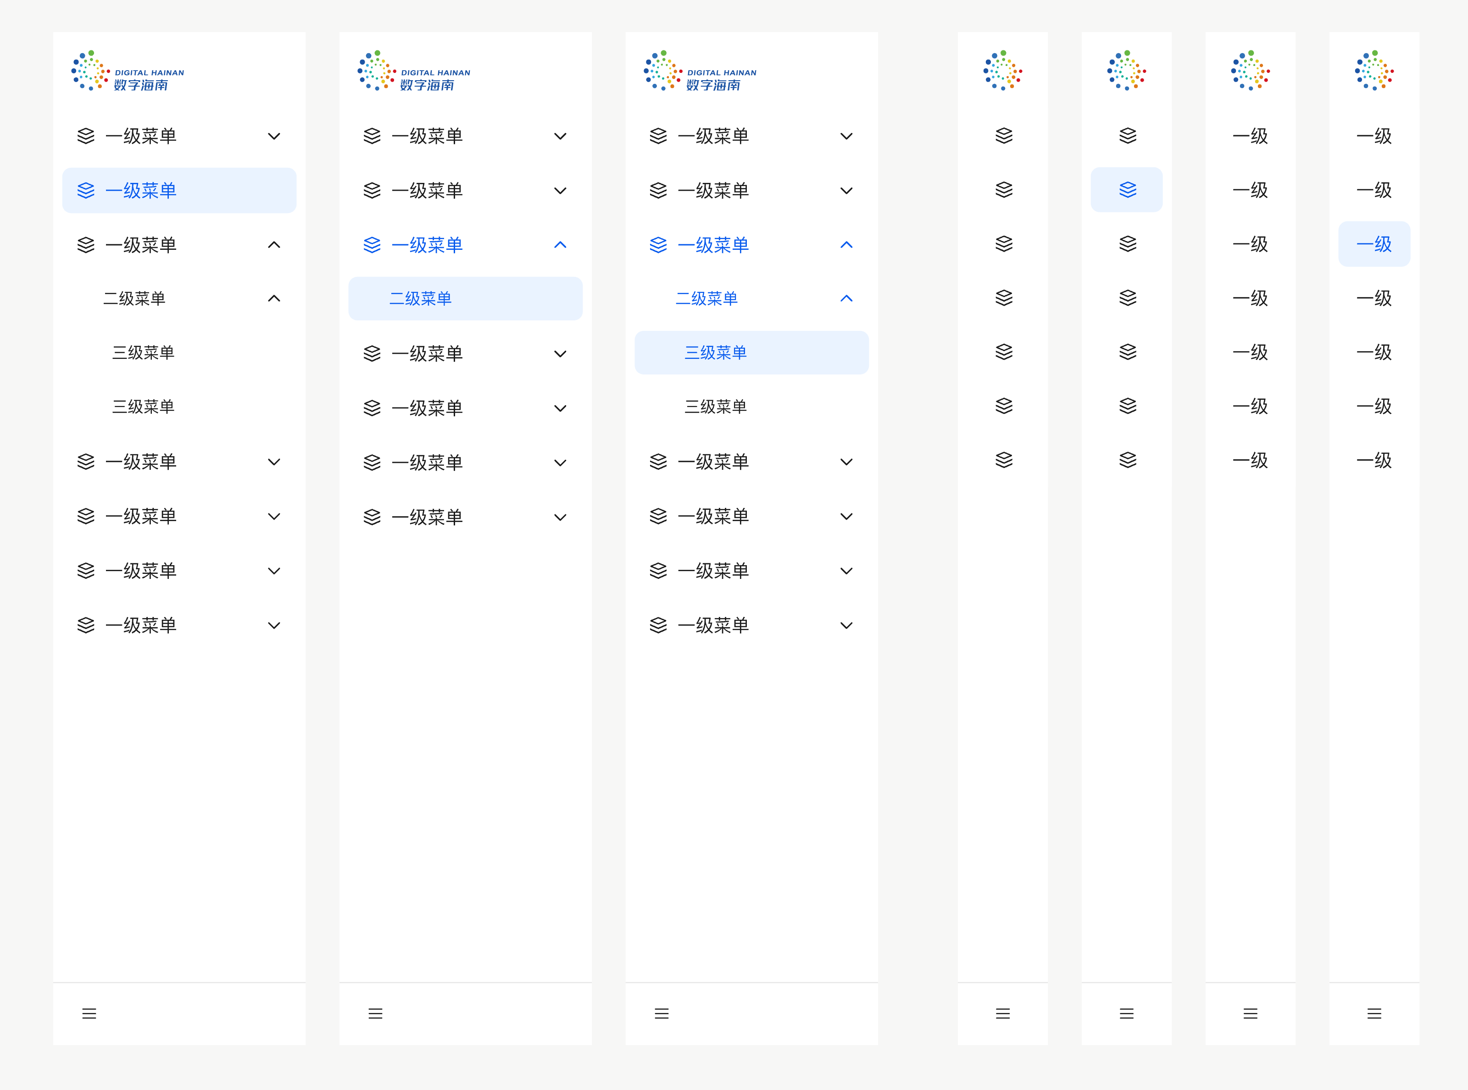Click hamburger icon in sidebar with highlighted 一级 label
Screen dimensions: 1468x1090
[1374, 1013]
